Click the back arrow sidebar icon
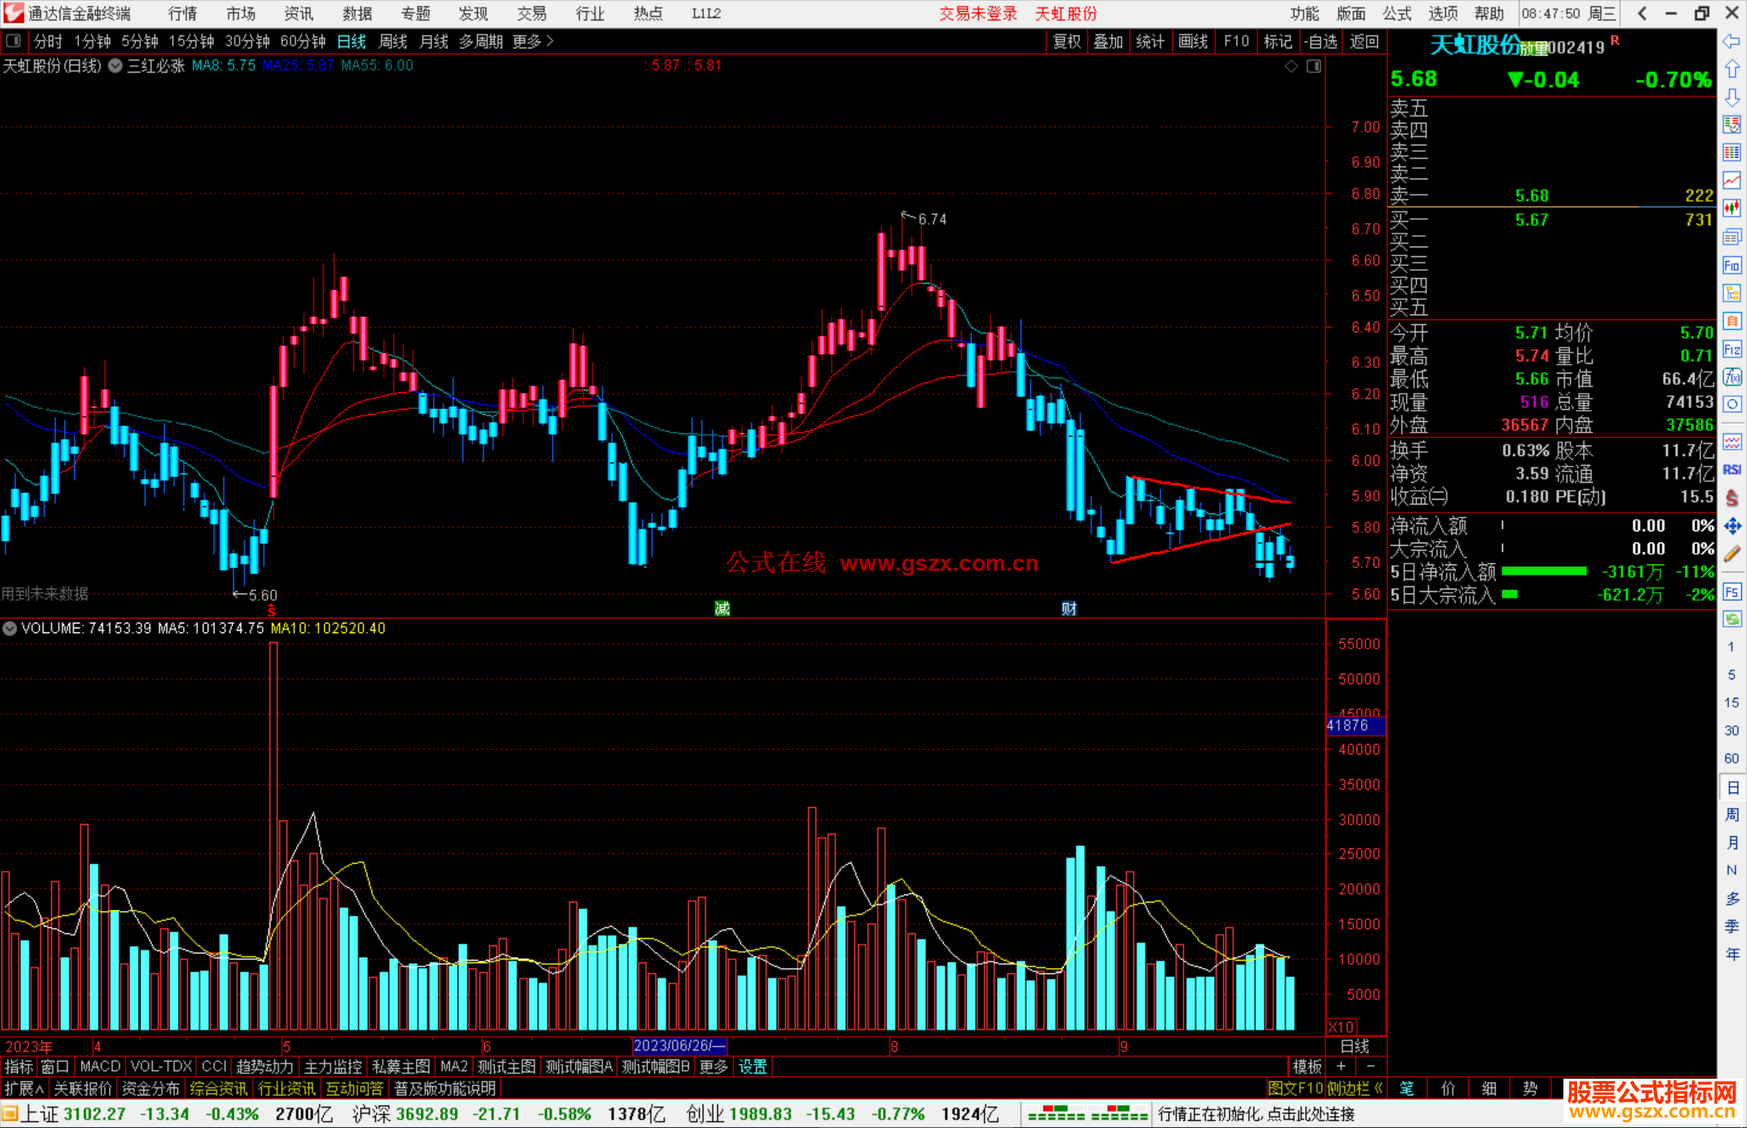The height and width of the screenshot is (1128, 1747). (1732, 41)
